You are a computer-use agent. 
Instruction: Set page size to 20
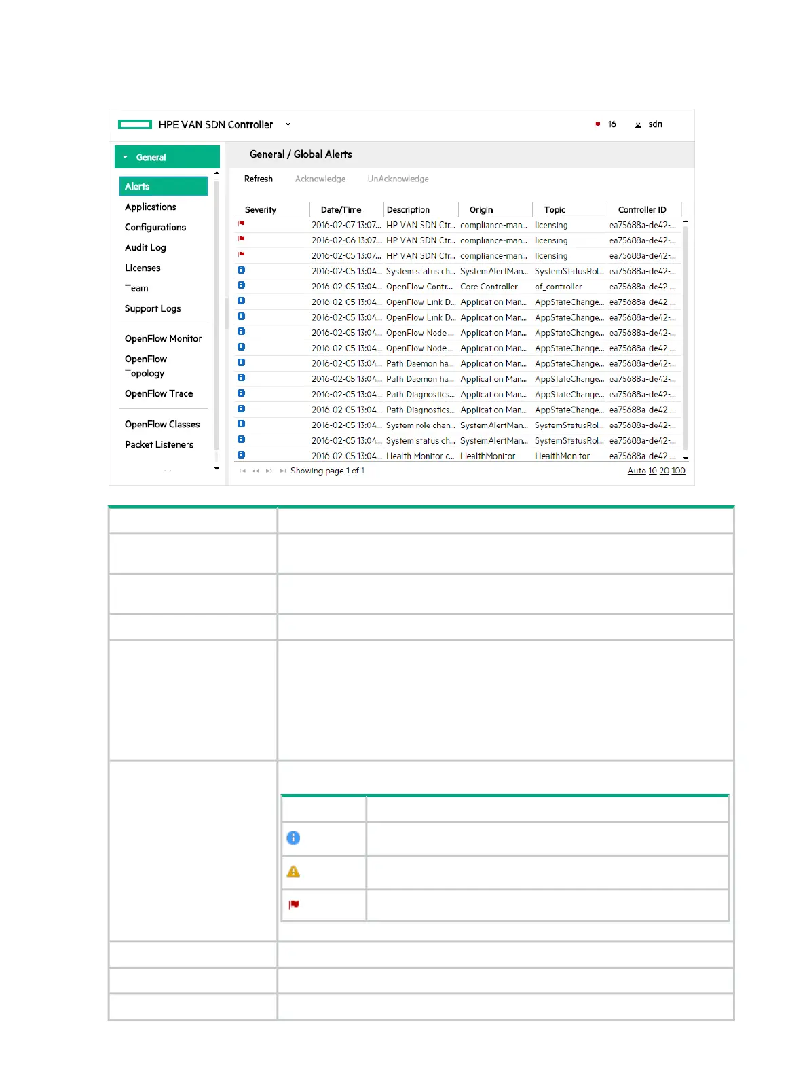[664, 471]
